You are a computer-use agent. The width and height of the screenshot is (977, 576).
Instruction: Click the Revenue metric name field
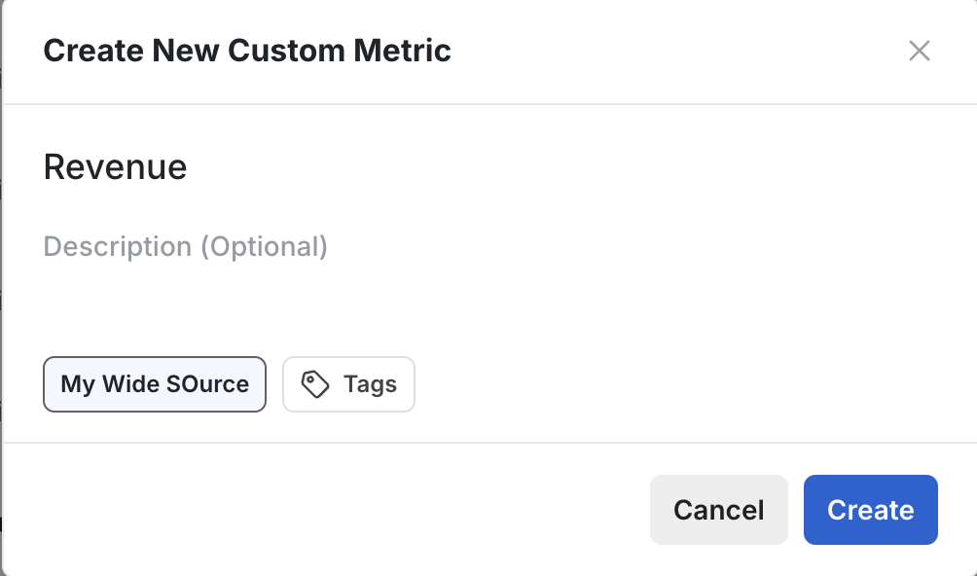pos(115,166)
